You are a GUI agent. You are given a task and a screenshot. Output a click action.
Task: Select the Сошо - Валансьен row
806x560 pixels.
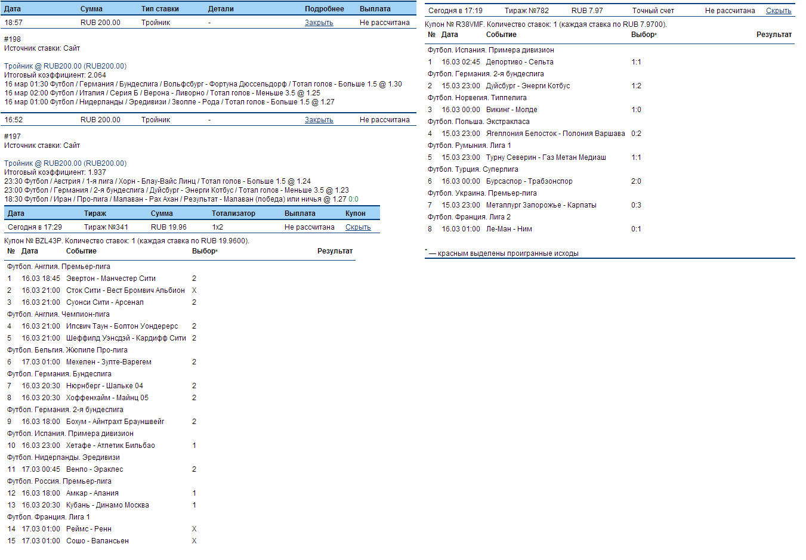(180, 541)
